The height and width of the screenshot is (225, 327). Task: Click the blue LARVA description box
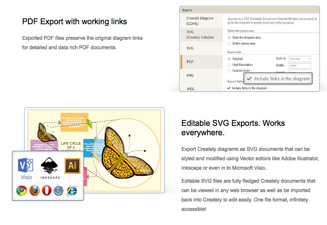(93, 148)
